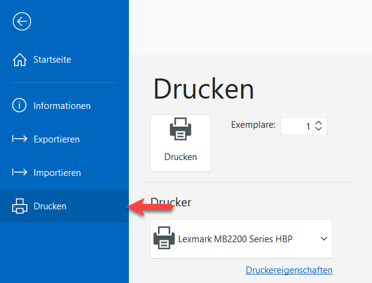Viewport: 372px width, 283px height.
Task: Click the Importieren arrow icon
Action: (x=19, y=173)
